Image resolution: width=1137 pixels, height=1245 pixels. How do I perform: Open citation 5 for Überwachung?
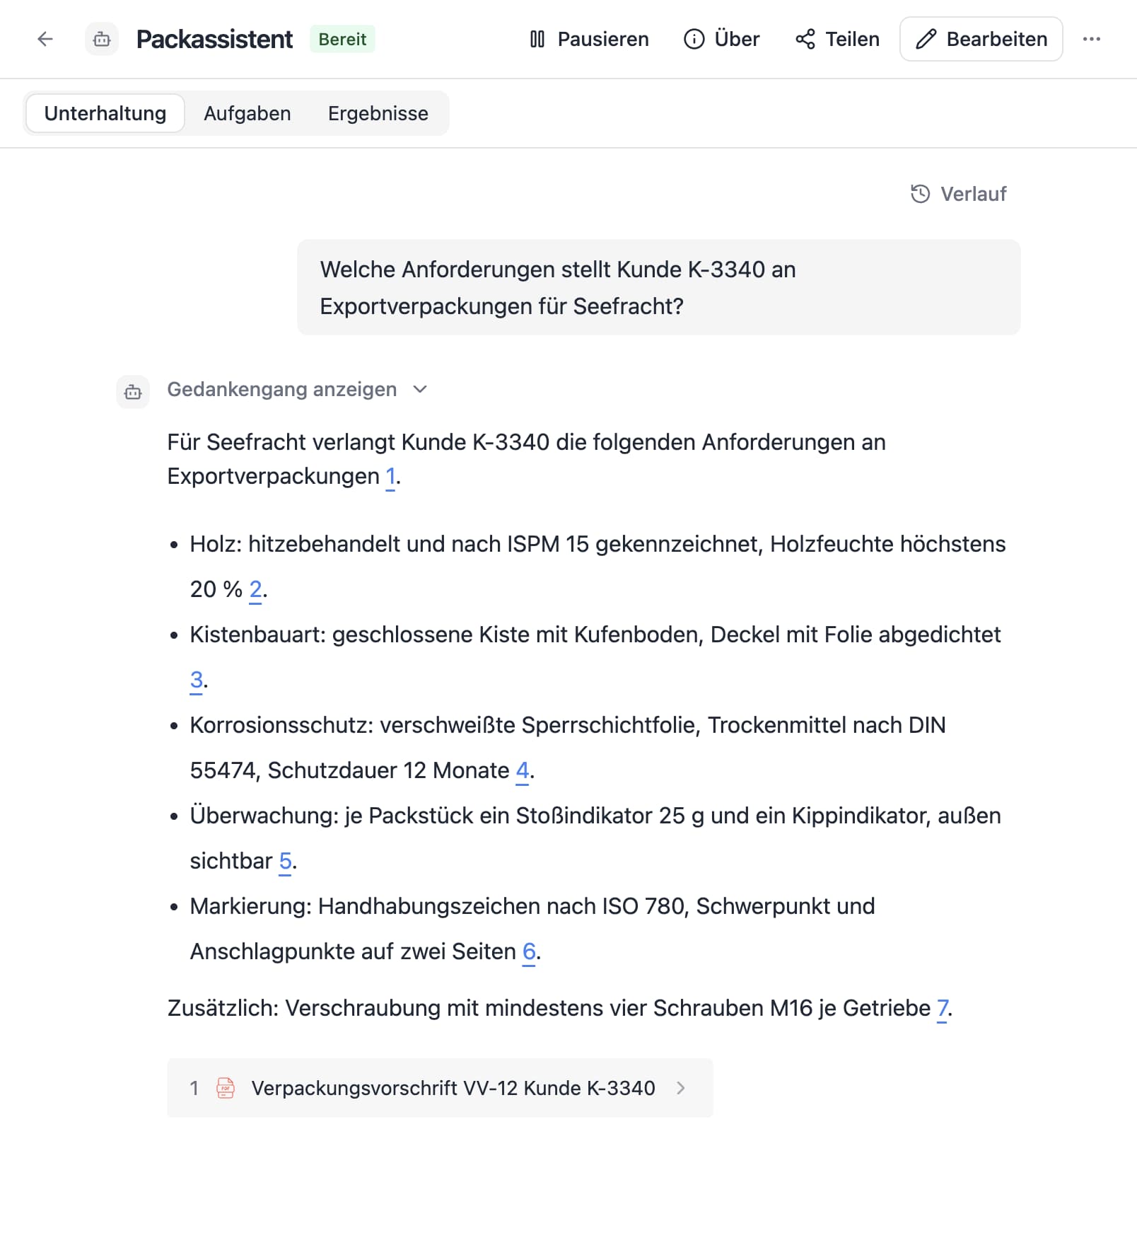[x=285, y=862]
